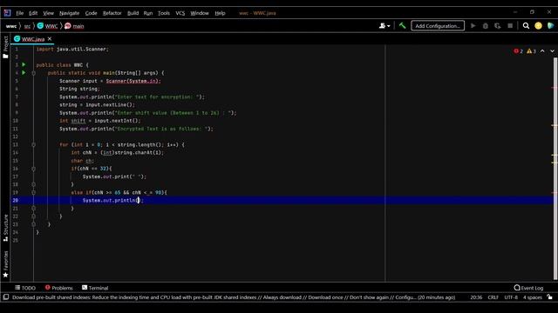The width and height of the screenshot is (558, 313).
Task: Click the Debug bug icon in toolbar
Action: coord(485,25)
